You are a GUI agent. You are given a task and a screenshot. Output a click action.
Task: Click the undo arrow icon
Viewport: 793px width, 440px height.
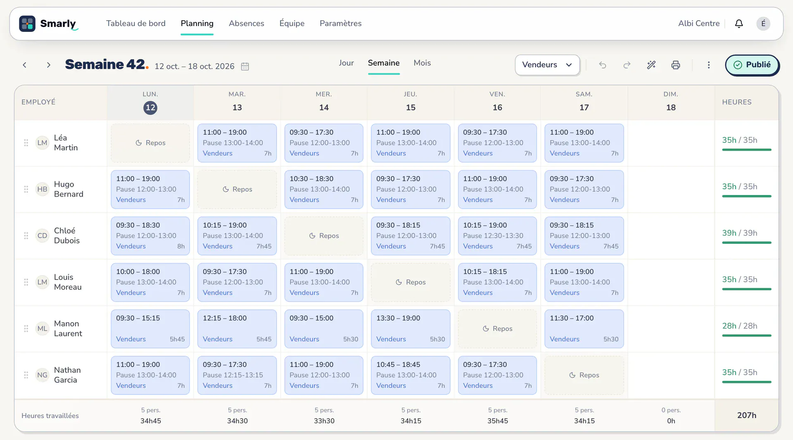click(603, 65)
